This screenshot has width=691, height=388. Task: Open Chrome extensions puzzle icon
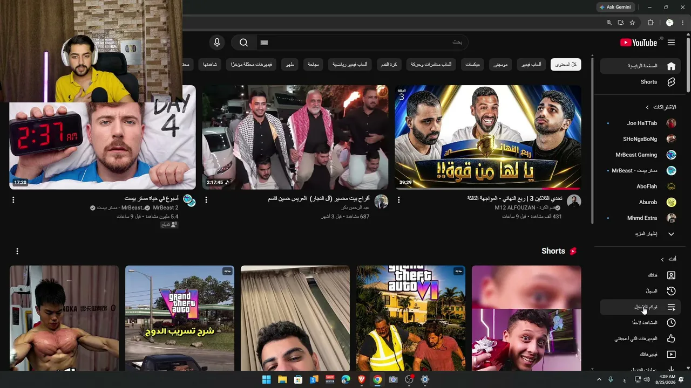point(650,23)
